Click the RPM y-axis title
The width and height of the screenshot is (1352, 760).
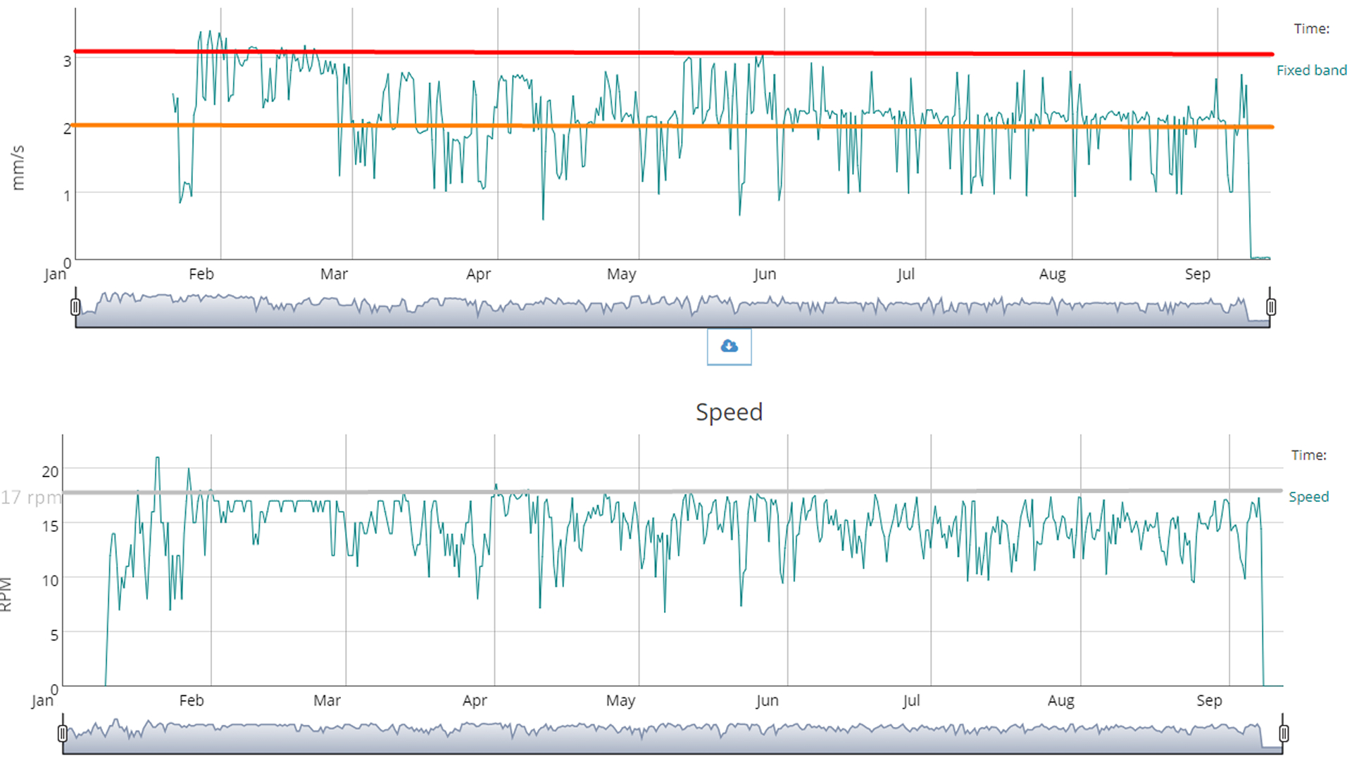[x=6, y=595]
